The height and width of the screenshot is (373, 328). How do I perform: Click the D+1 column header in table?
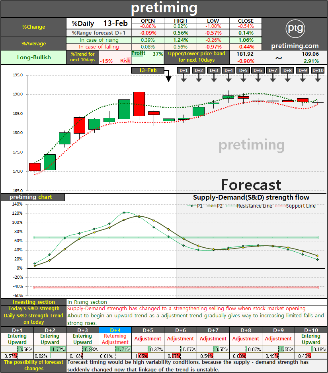17,330
